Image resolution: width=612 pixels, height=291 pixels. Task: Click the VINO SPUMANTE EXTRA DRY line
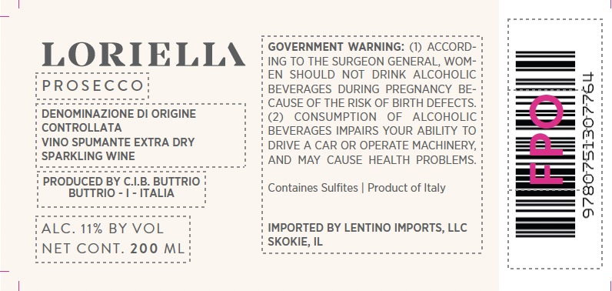click(118, 142)
